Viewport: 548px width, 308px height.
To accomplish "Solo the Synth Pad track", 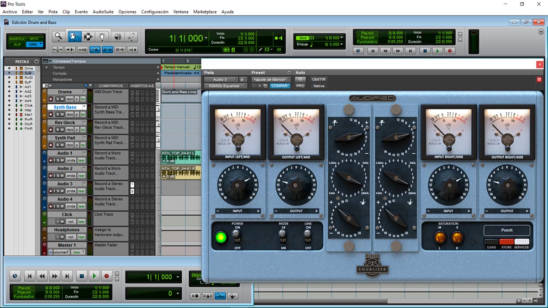I will pos(58,145).
